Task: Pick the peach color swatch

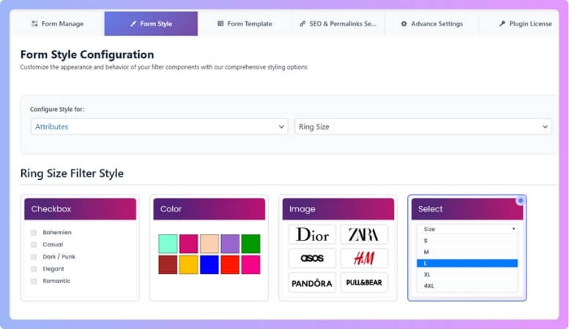Action: [209, 243]
